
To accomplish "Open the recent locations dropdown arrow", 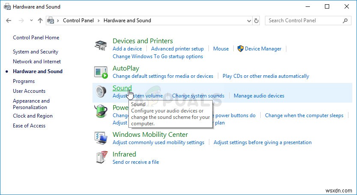I will (31, 21).
